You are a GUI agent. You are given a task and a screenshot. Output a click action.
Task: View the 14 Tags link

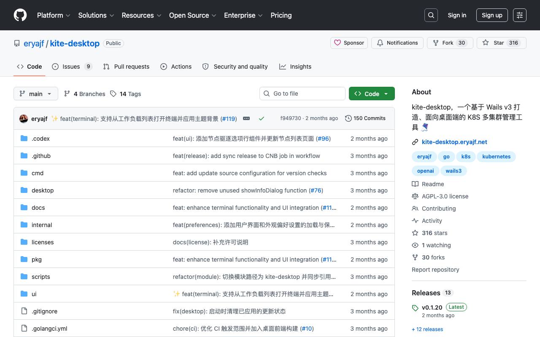pyautogui.click(x=126, y=94)
